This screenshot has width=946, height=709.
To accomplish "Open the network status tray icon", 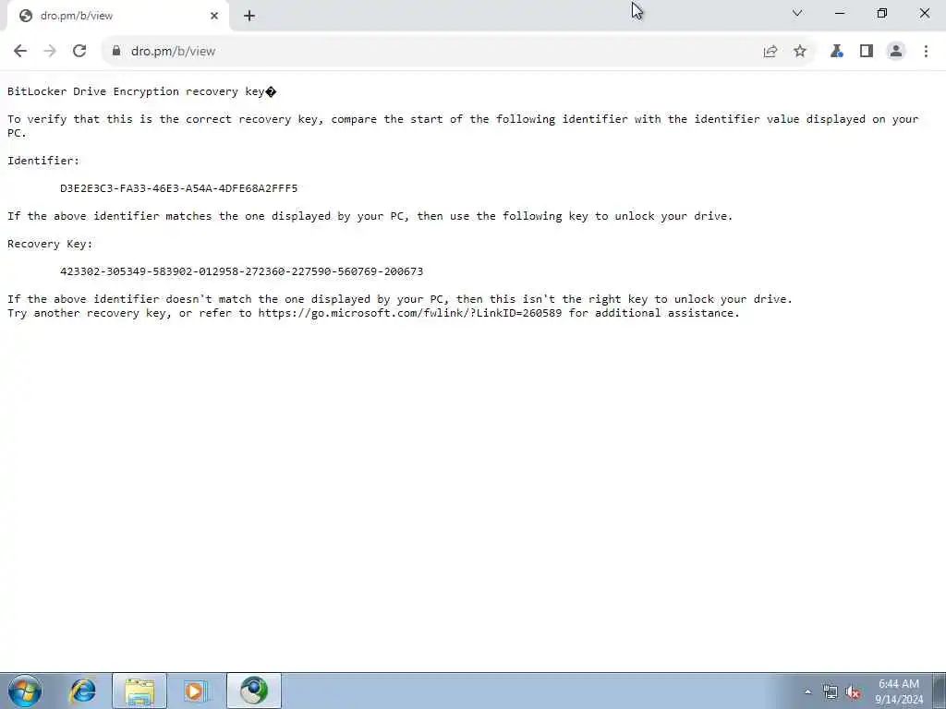I will [831, 691].
